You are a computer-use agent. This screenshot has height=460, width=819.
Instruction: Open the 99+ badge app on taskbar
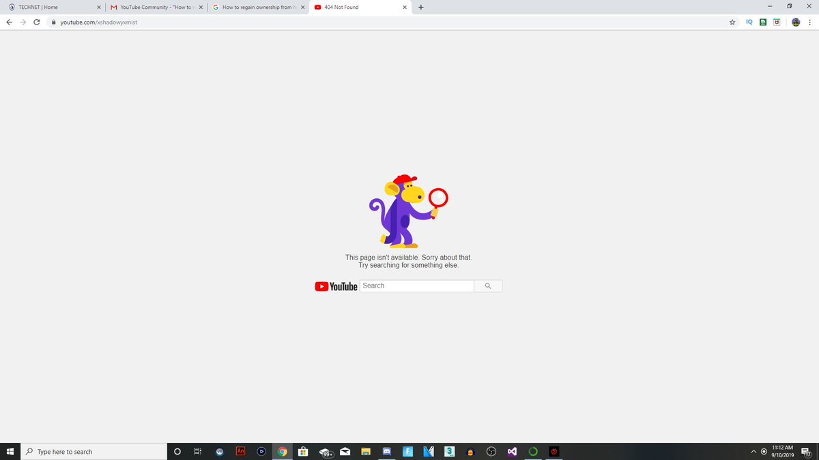pyautogui.click(x=325, y=451)
